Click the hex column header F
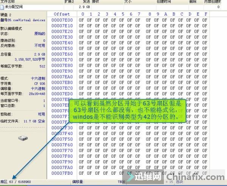The width and height of the screenshot is (227, 186). (206, 14)
